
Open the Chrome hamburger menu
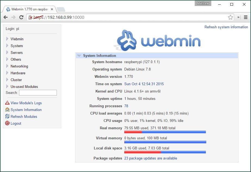[246, 17]
